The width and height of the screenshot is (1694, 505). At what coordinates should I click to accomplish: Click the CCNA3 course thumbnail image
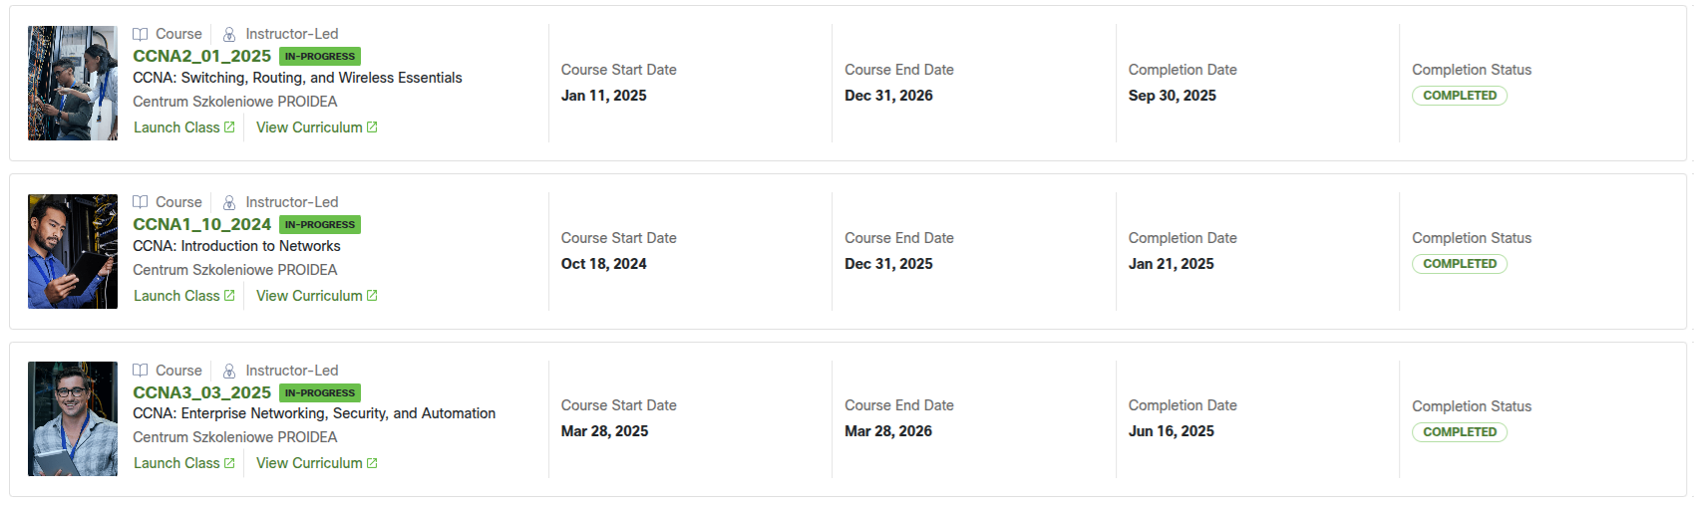(x=73, y=418)
